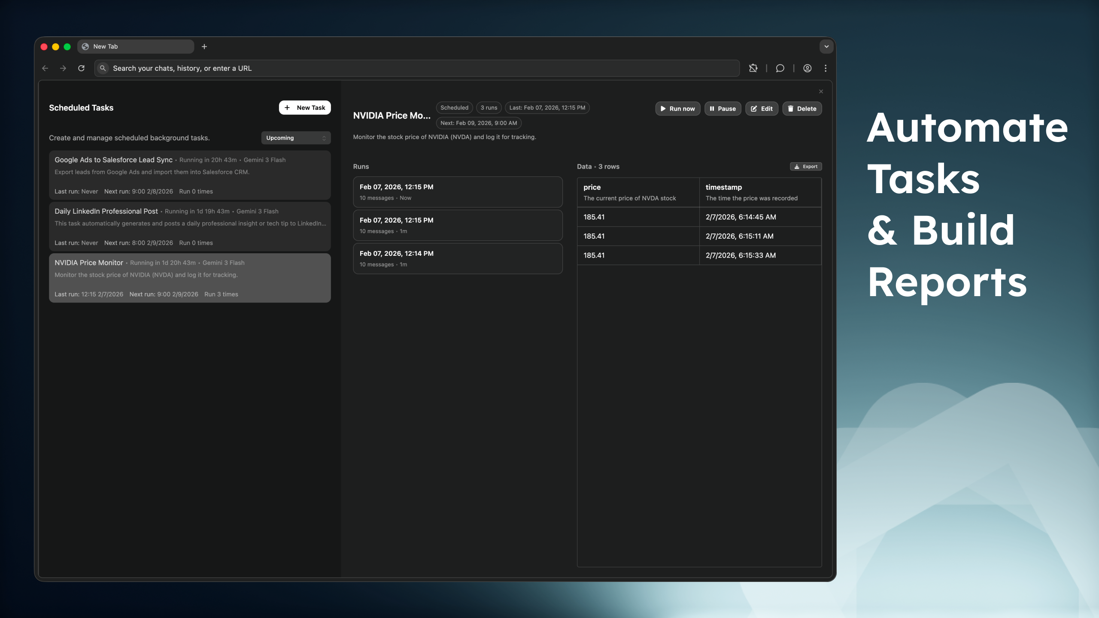Click the reload page icon
This screenshot has width=1099, height=618.
[x=81, y=68]
